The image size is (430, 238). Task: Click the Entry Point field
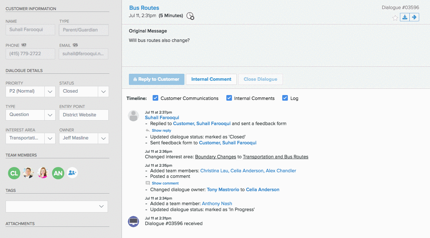pos(84,115)
